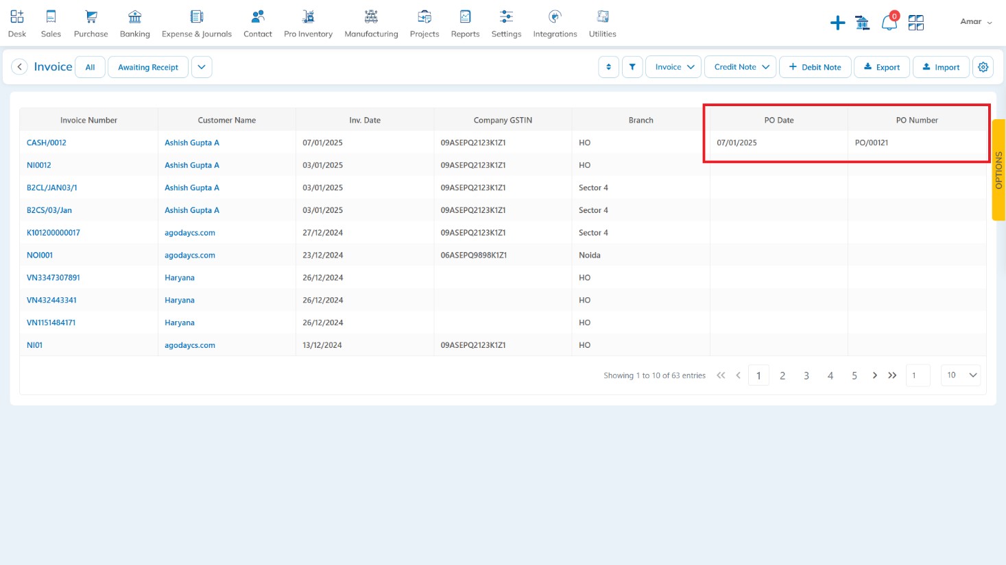This screenshot has width=1006, height=565.
Task: Open the notifications bell
Action: (889, 22)
